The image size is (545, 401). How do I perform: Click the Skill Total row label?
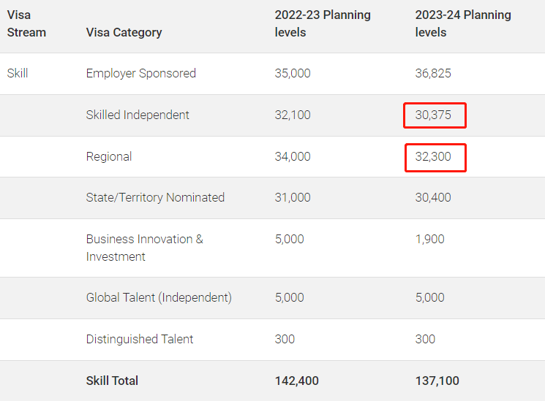click(112, 381)
